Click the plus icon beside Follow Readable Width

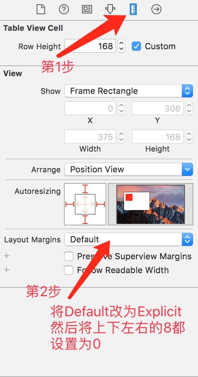click(x=7, y=270)
